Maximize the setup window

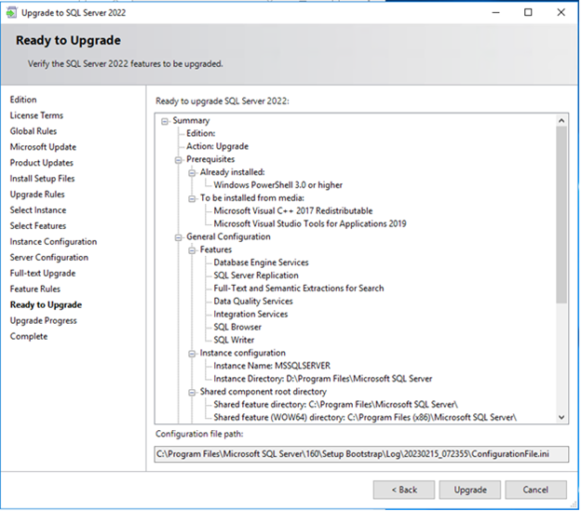pos(528,13)
